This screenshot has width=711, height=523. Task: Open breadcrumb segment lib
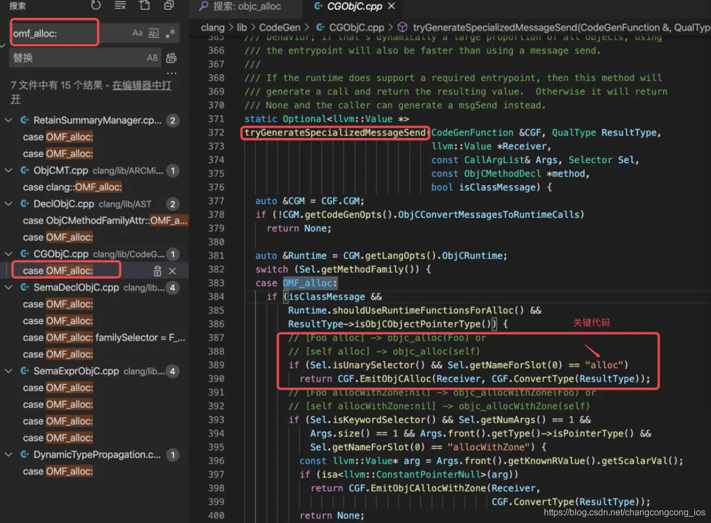(x=241, y=27)
